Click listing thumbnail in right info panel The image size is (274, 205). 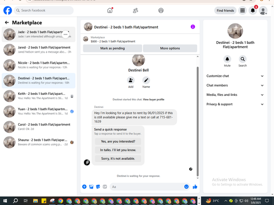(235, 31)
